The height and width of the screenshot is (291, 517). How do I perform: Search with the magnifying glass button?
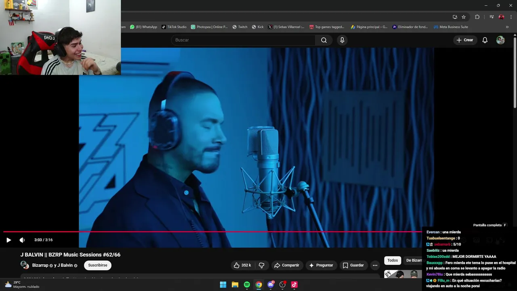(x=324, y=40)
